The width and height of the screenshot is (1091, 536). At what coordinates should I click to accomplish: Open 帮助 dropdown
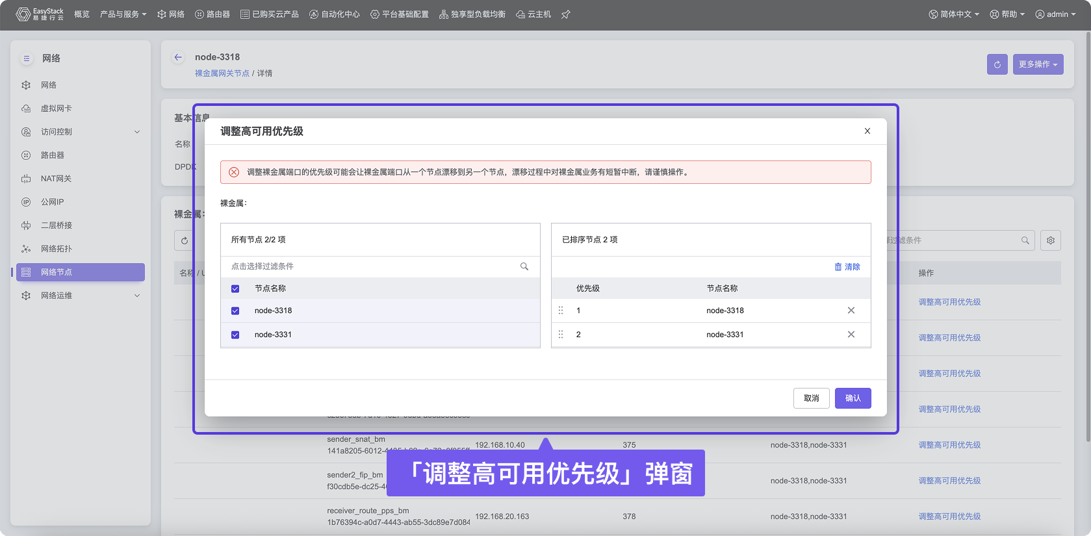[x=1007, y=14]
